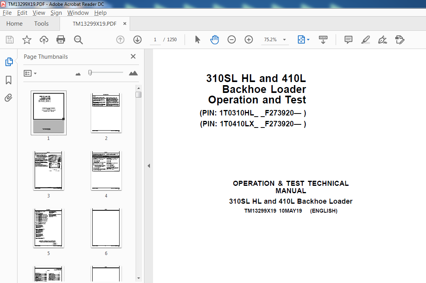Switch to the Tools tab
The width and height of the screenshot is (426, 283).
(x=41, y=24)
